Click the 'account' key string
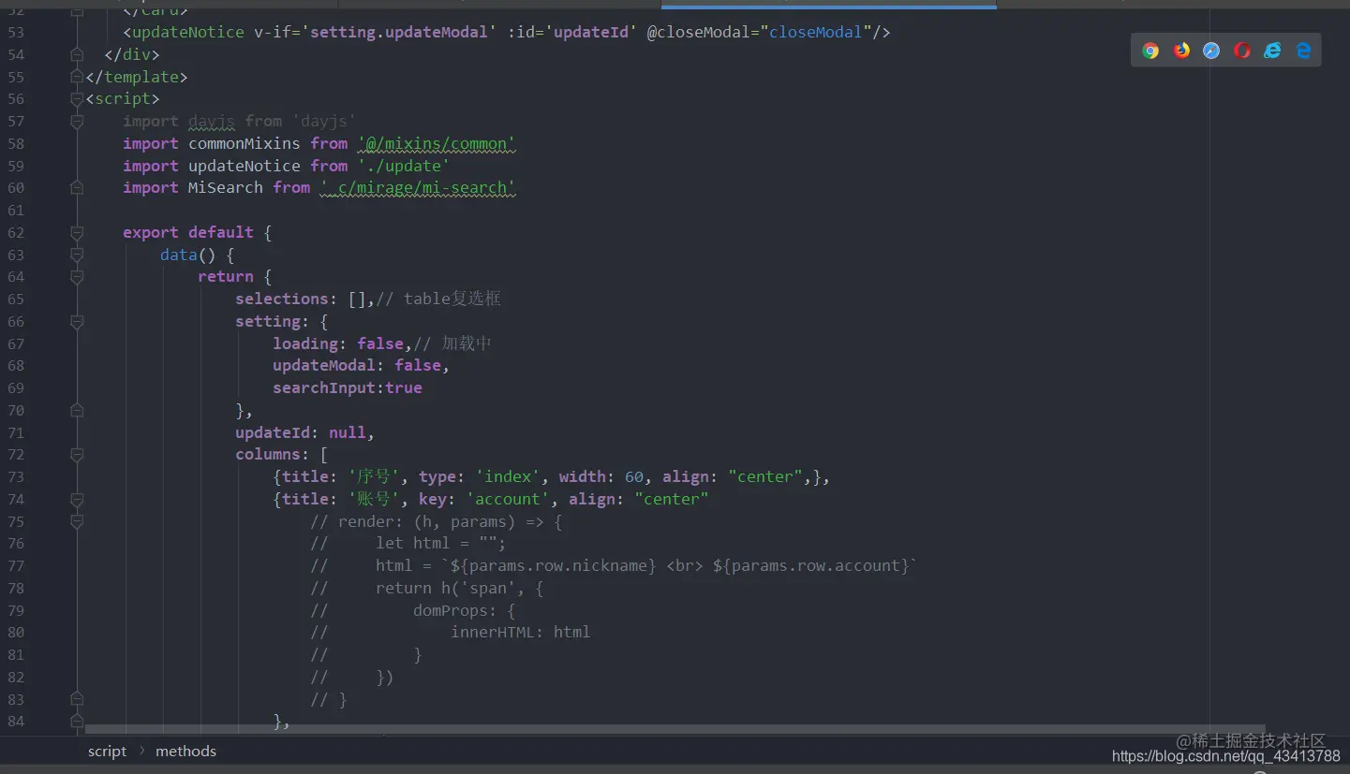Viewport: 1350px width, 774px height. (x=508, y=499)
